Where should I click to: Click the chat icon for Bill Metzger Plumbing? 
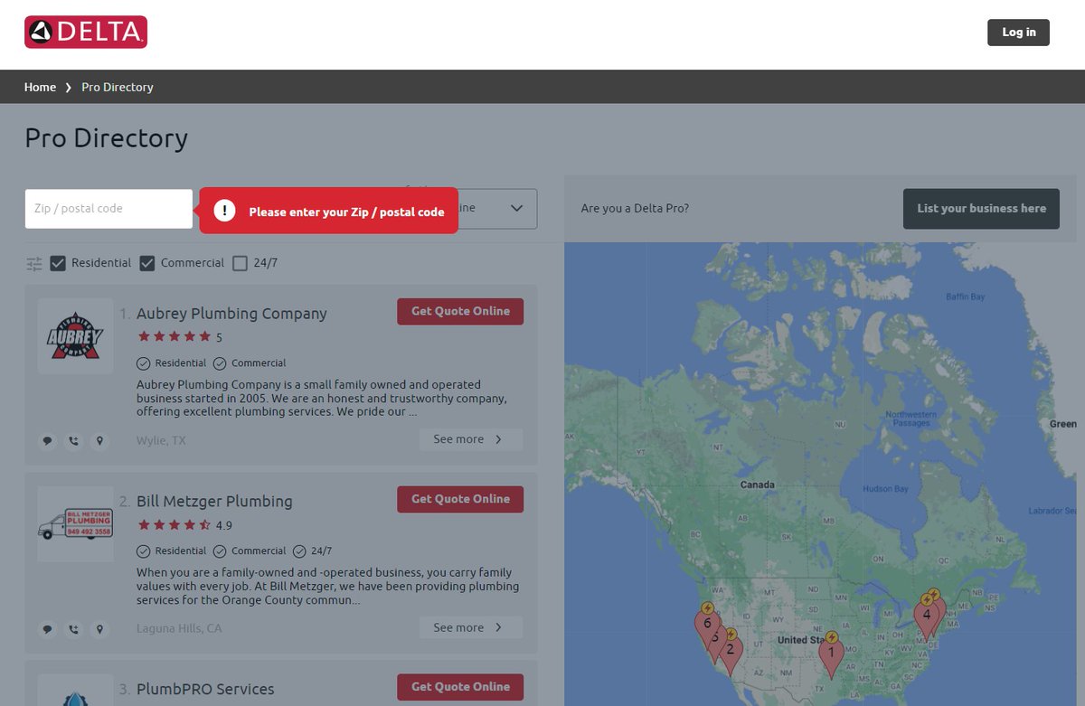click(x=48, y=629)
